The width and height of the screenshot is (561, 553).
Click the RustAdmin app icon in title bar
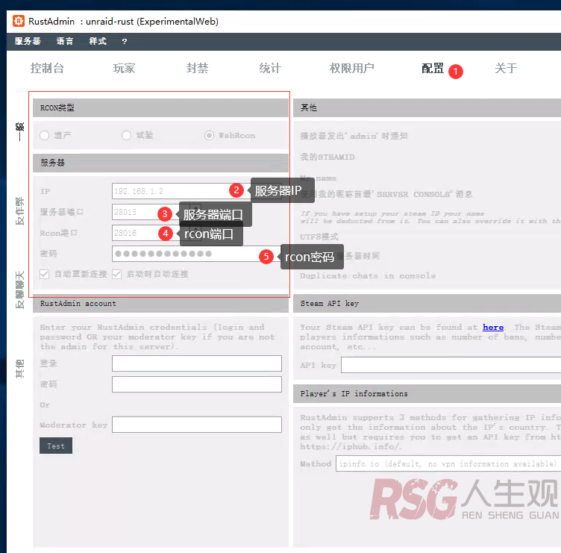[19, 21]
